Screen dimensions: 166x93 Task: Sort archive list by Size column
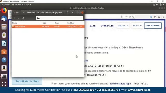point(48,23)
